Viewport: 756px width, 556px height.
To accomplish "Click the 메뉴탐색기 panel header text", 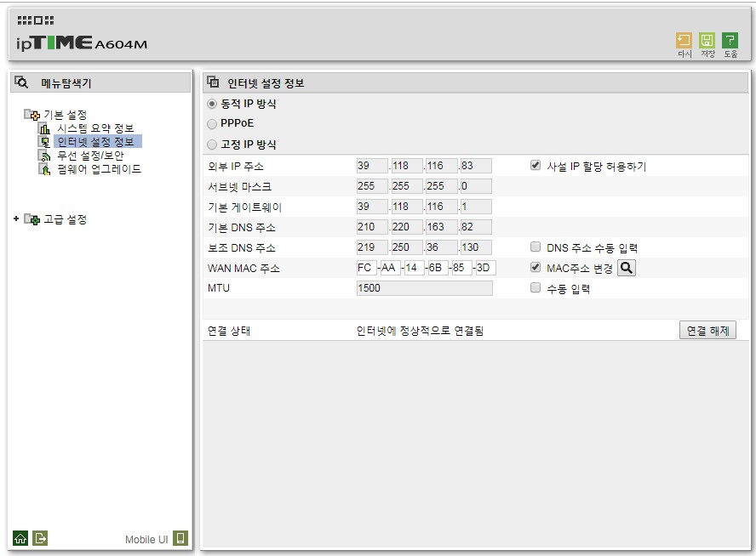I will coord(66,82).
